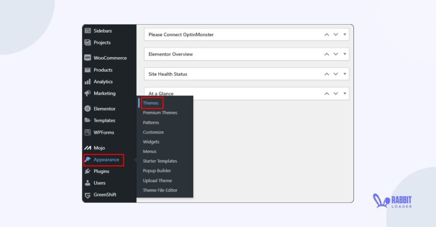Click the Marketing megaphone icon
The height and width of the screenshot is (227, 436).
(x=88, y=93)
